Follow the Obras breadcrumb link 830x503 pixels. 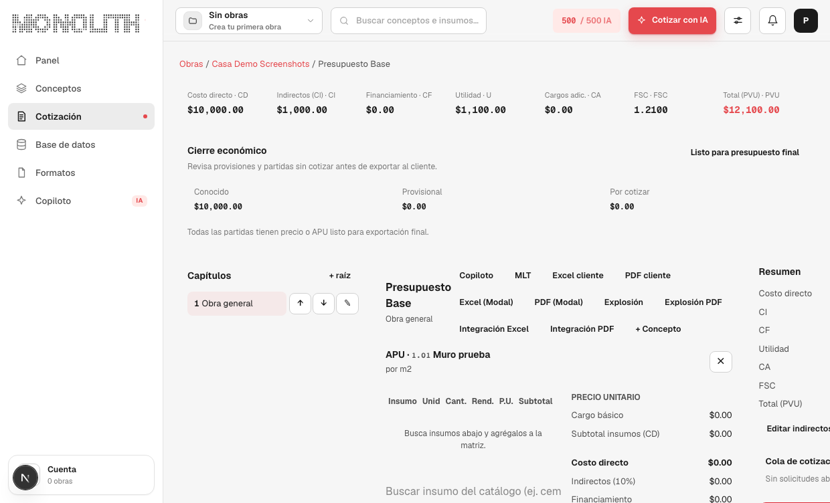tap(191, 64)
